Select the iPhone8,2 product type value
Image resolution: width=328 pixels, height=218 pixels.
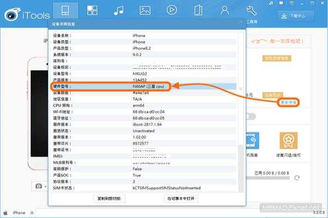(x=142, y=48)
